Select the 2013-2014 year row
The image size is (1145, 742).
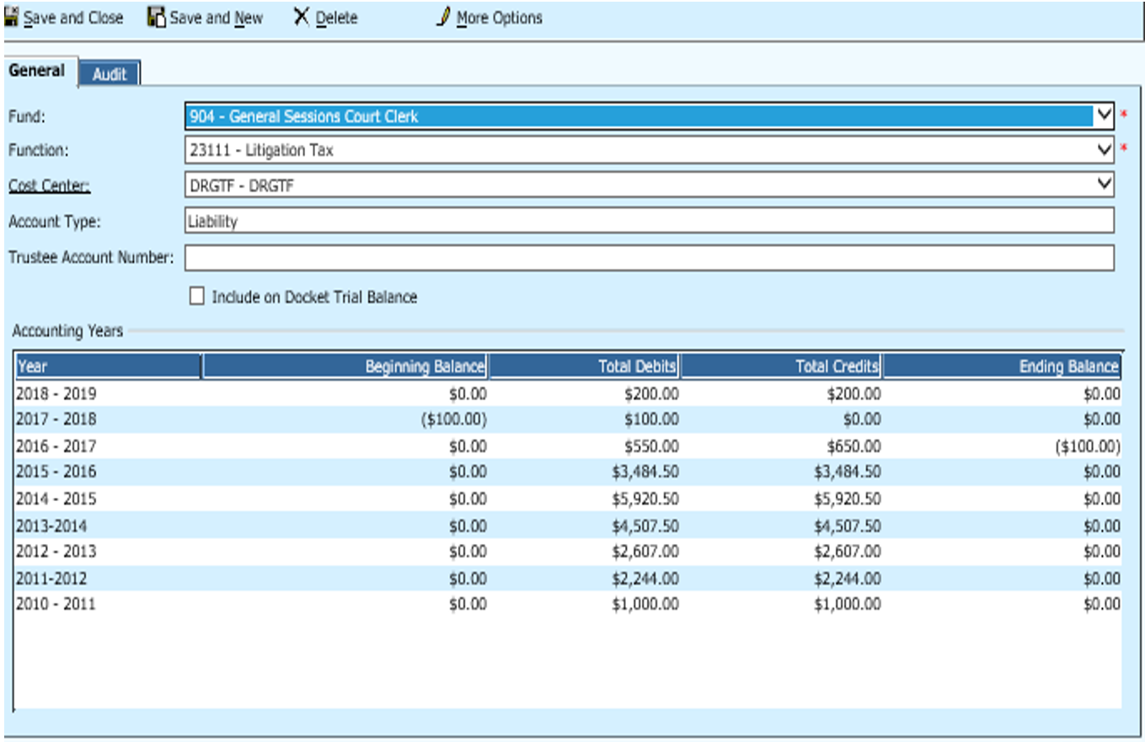(x=568, y=526)
